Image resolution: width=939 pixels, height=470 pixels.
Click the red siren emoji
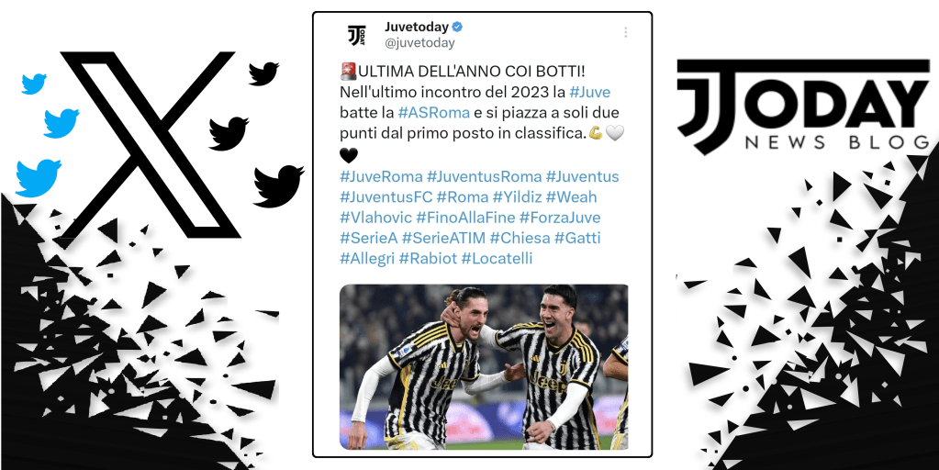tap(348, 72)
